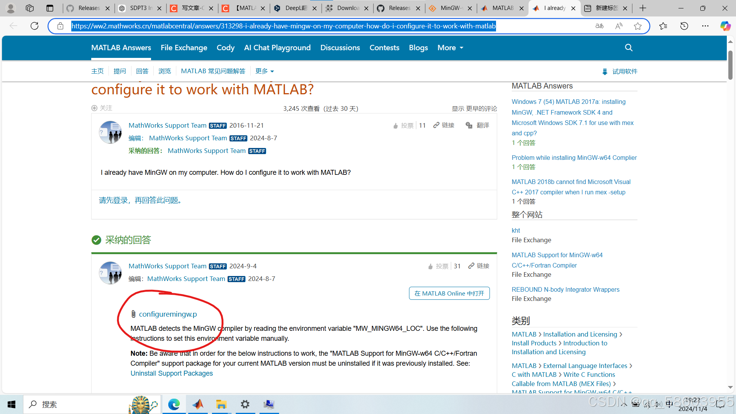Click 在 MATLAB Online 中打开 button
This screenshot has height=414, width=736.
[x=449, y=293]
